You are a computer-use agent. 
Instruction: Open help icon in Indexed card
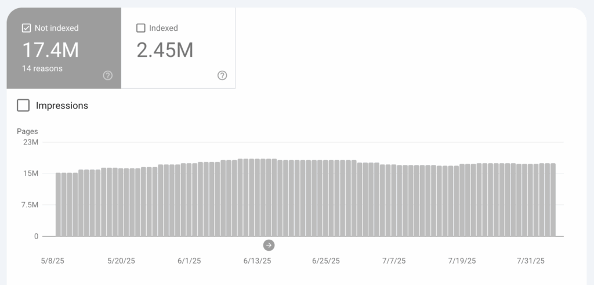tap(222, 76)
